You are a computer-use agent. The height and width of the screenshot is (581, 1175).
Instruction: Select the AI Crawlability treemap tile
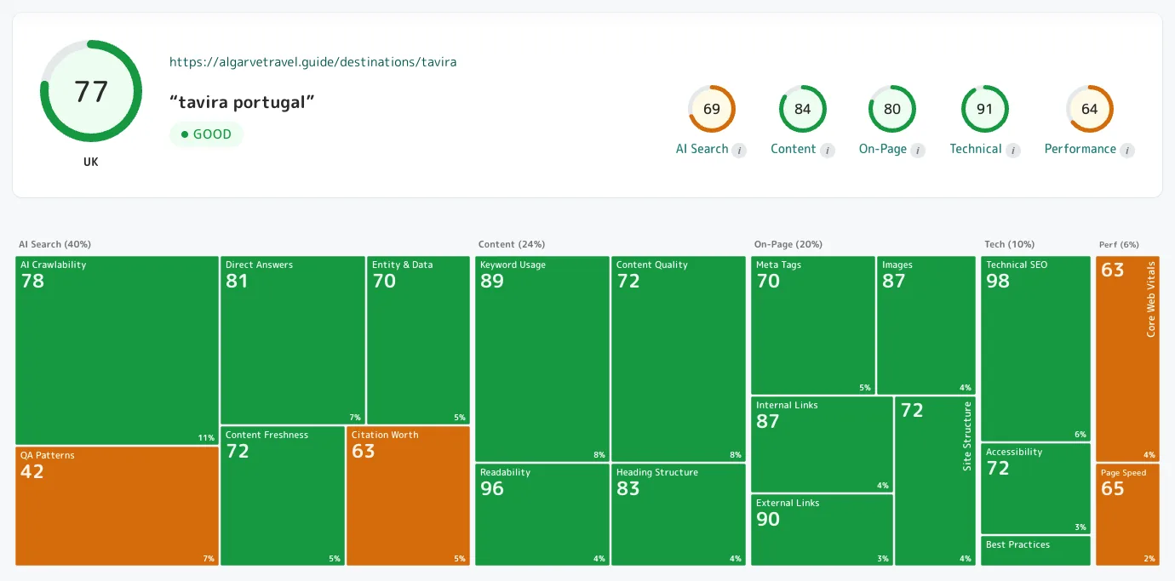click(x=117, y=350)
